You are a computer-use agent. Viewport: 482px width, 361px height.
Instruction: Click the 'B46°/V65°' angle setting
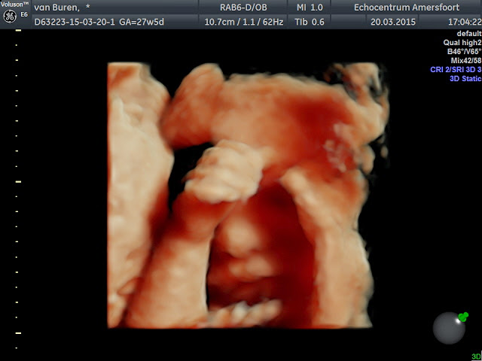point(464,52)
